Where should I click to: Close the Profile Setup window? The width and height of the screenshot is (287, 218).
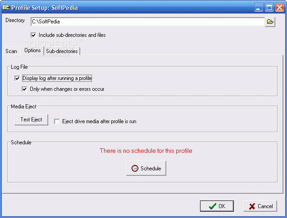tap(279, 8)
